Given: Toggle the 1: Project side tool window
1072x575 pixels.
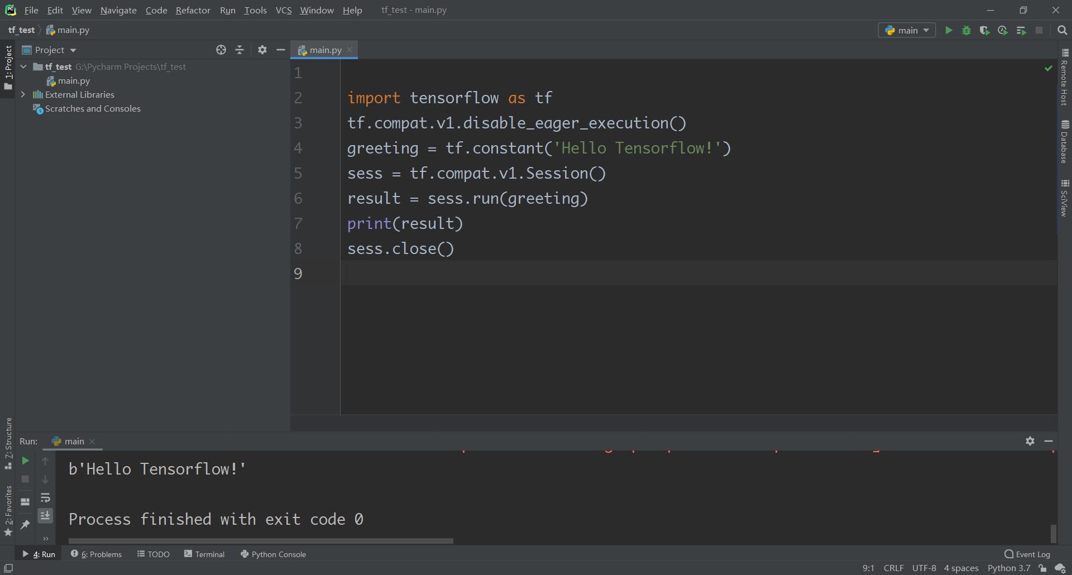Looking at the screenshot, I should pyautogui.click(x=8, y=68).
